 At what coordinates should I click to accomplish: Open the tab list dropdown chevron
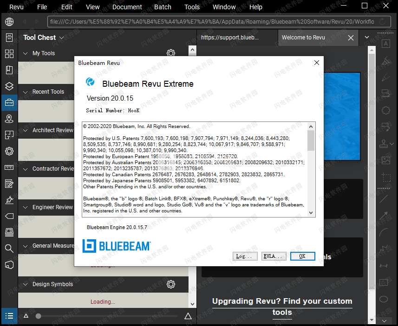[367, 37]
